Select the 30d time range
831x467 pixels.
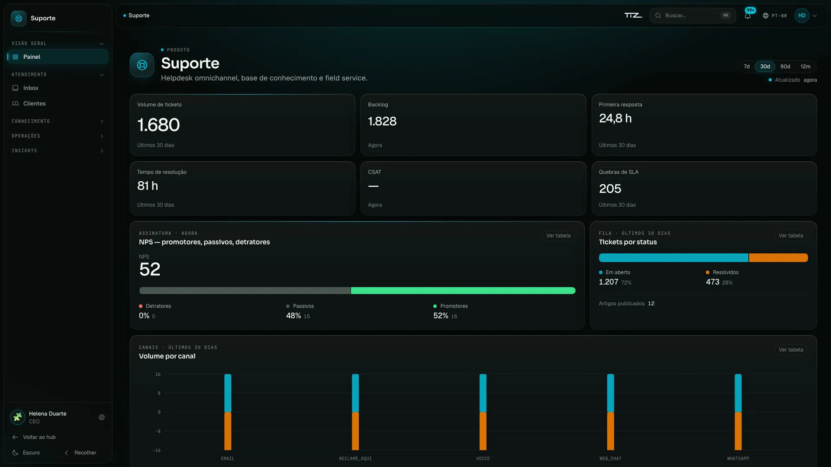(x=765, y=67)
